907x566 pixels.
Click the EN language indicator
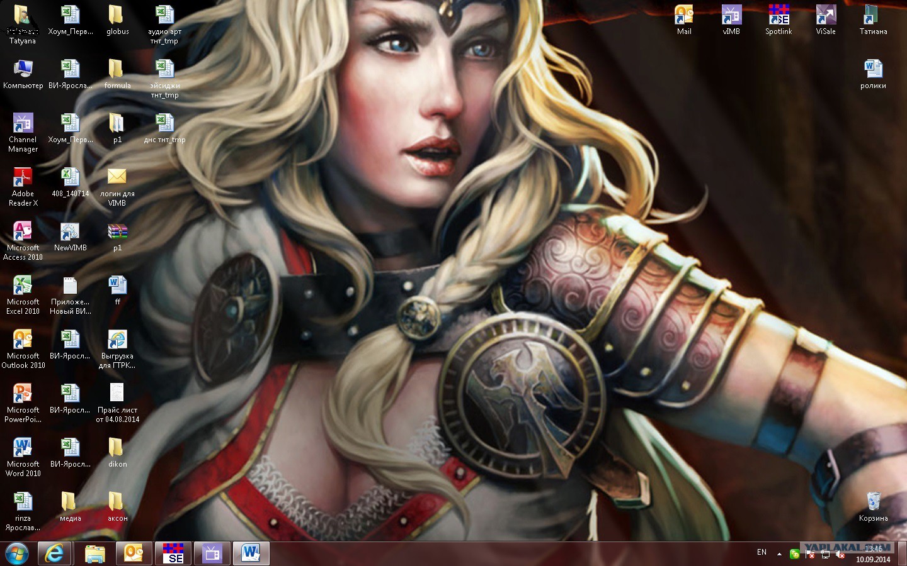(762, 552)
